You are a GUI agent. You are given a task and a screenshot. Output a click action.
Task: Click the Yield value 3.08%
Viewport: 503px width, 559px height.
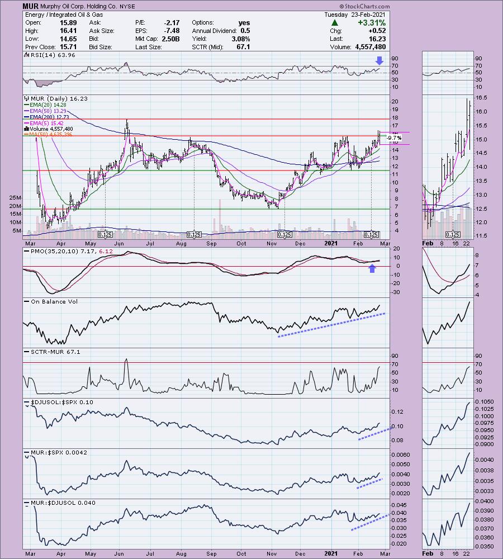tap(241, 39)
